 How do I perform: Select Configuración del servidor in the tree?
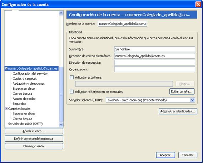click(30, 74)
